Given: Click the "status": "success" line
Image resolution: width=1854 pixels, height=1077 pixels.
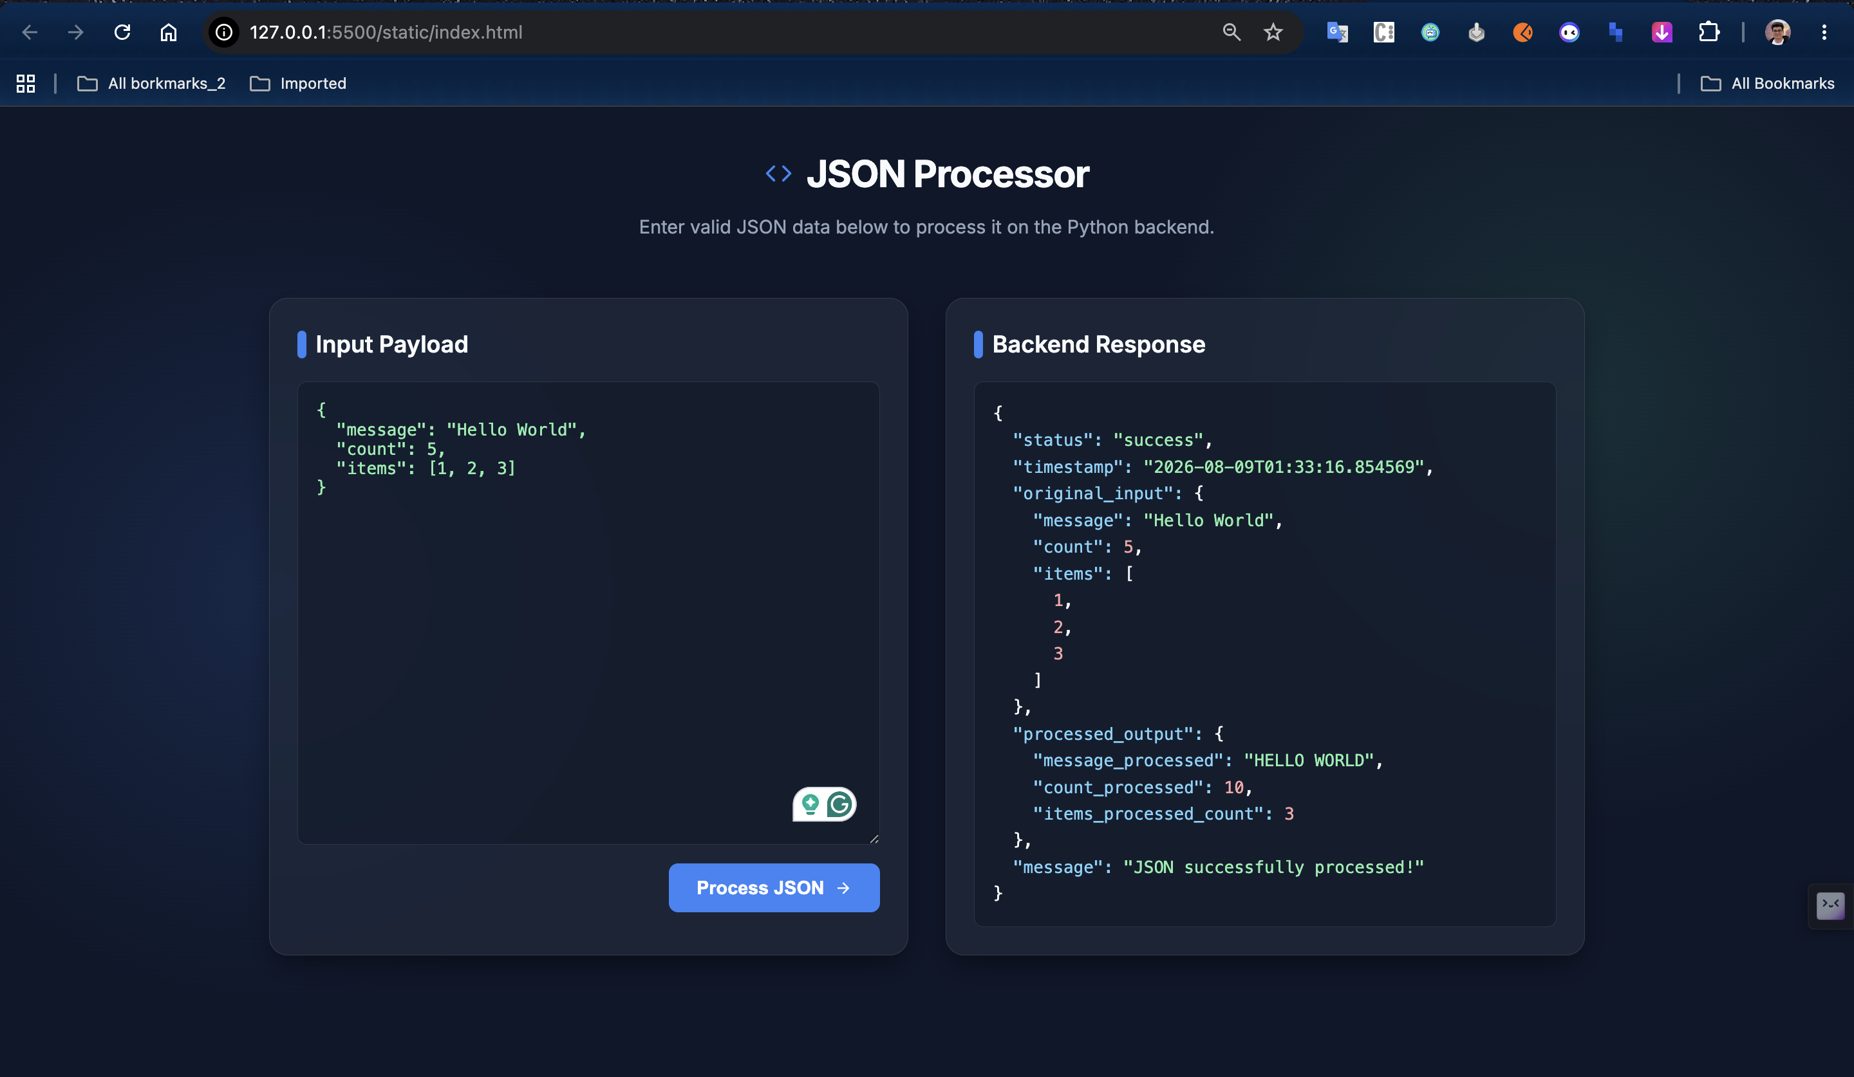Looking at the screenshot, I should coord(1112,440).
